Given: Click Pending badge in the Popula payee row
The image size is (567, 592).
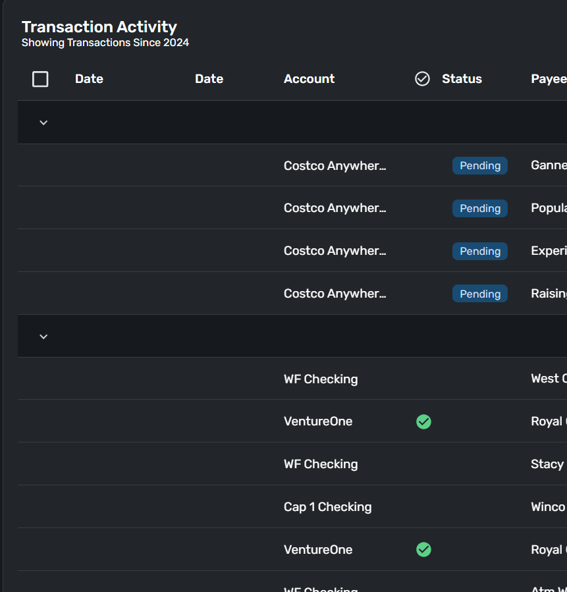Looking at the screenshot, I should 479,209.
